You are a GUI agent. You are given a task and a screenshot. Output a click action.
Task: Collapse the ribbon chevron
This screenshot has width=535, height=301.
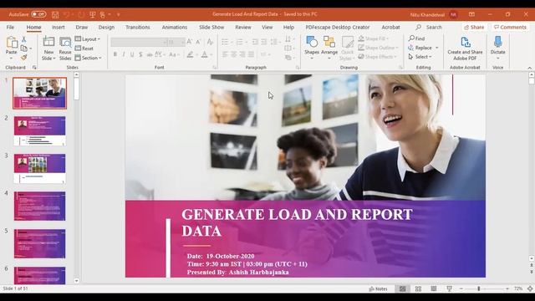click(x=529, y=68)
